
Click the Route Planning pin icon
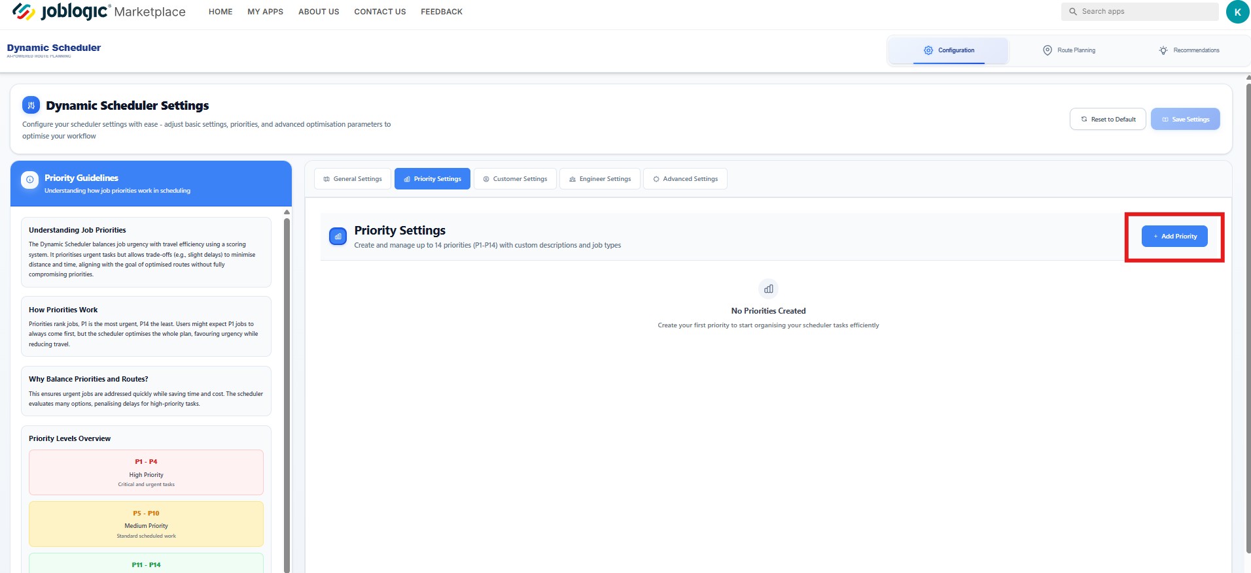pos(1048,50)
